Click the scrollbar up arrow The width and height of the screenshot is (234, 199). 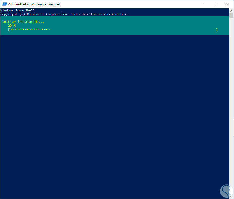231,11
